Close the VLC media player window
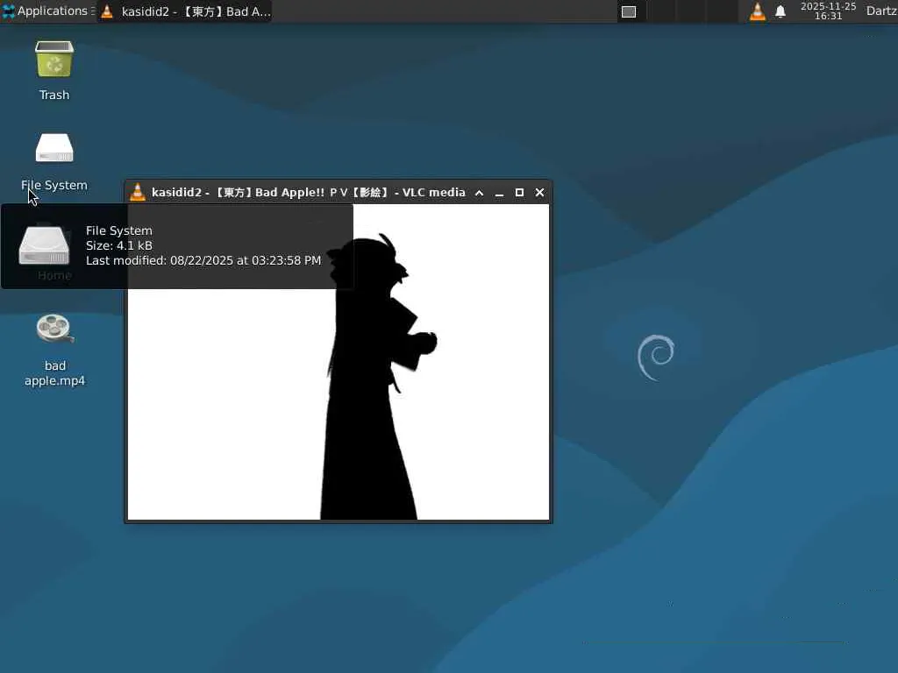Viewport: 898px width, 673px height. pyautogui.click(x=539, y=193)
